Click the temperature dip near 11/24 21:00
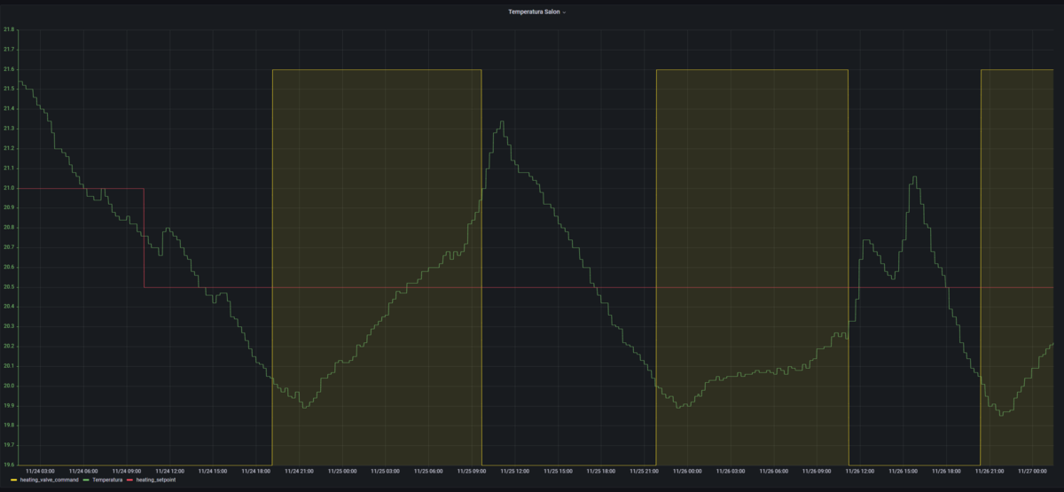Image resolution: width=1064 pixels, height=492 pixels. [304, 406]
